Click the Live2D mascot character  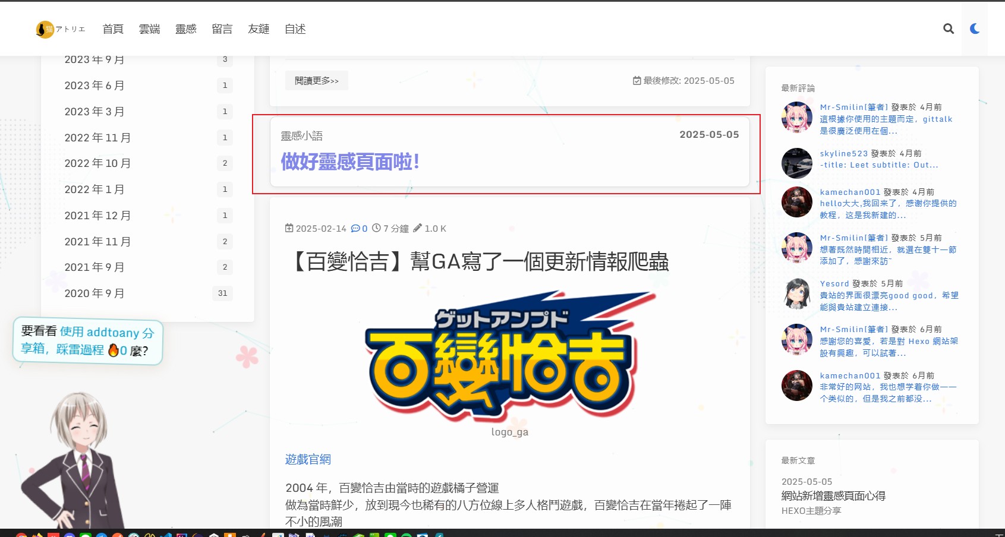pyautogui.click(x=74, y=460)
